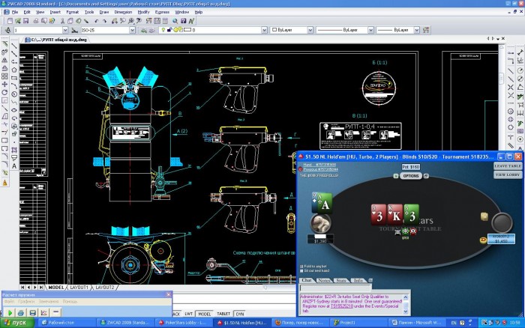The height and width of the screenshot is (328, 525).
Task: Click the LEAVE TABLE button
Action: 508,165
